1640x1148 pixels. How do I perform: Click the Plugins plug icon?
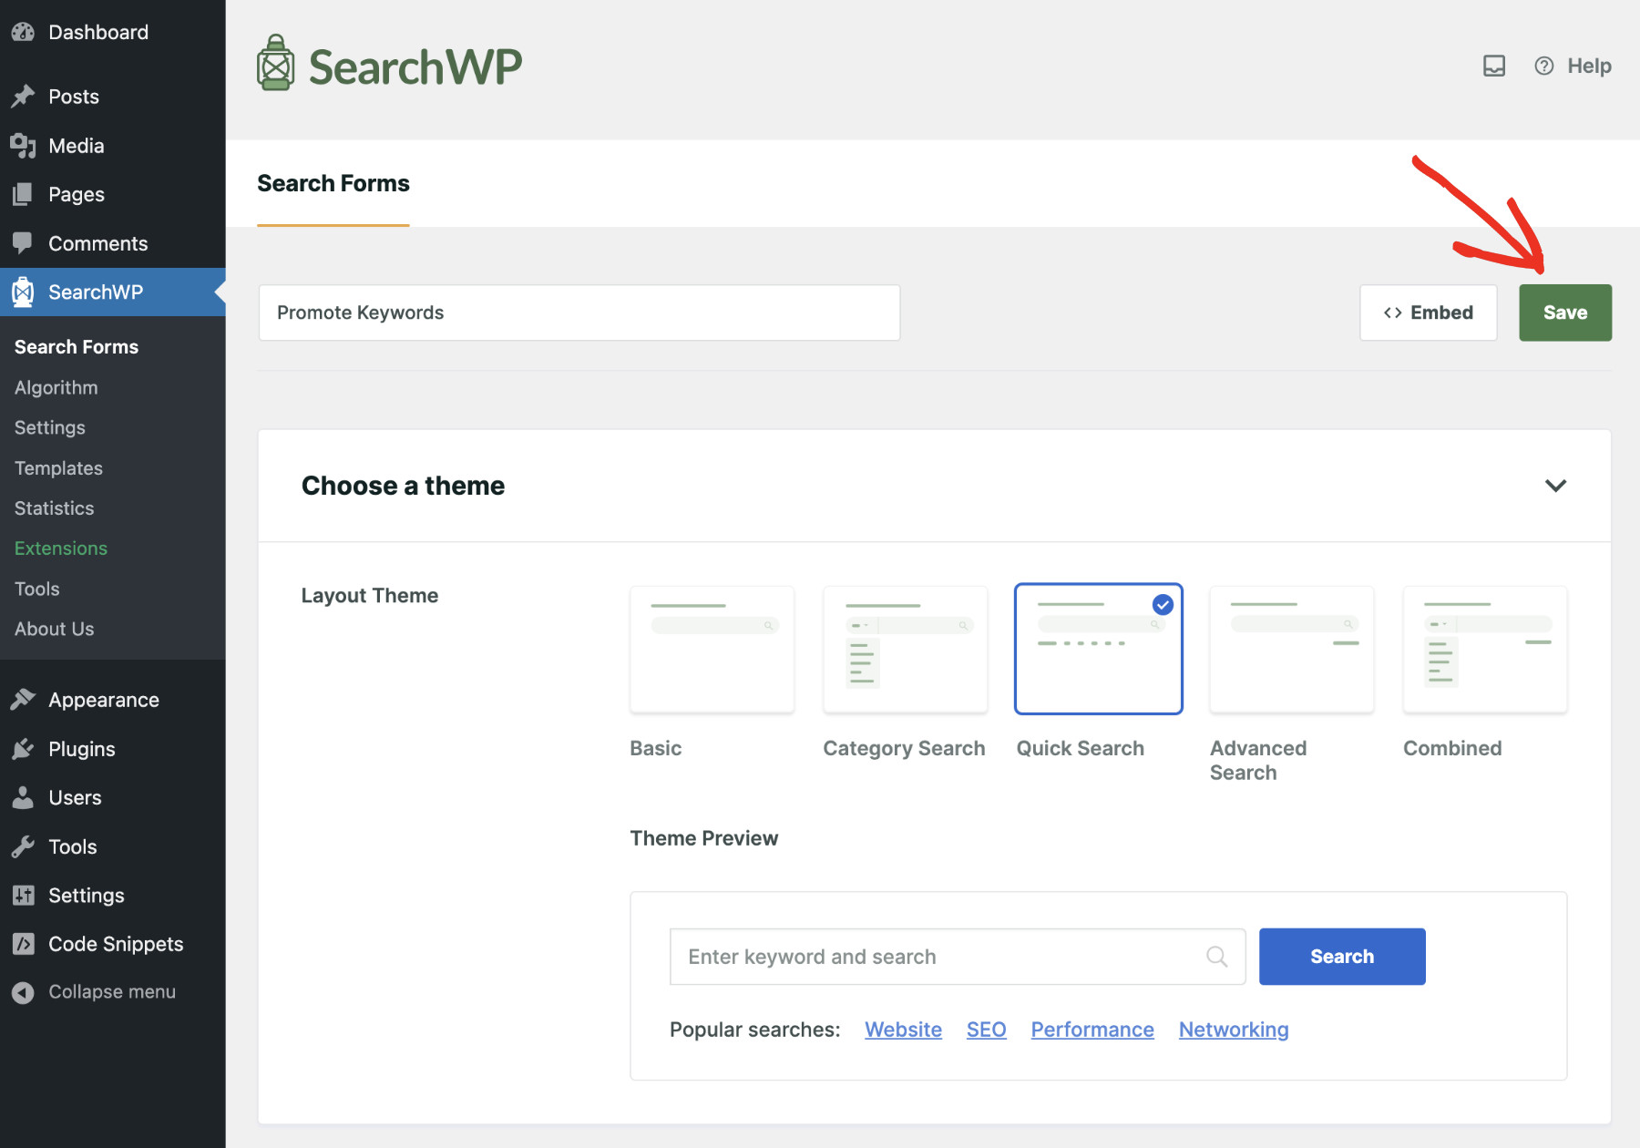pyautogui.click(x=23, y=749)
